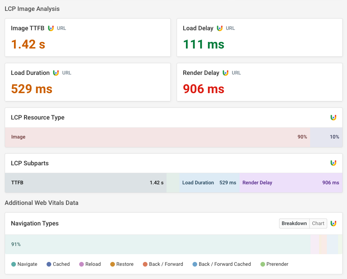
Task: Open the URL link next to Image TTFB
Action: [61, 28]
